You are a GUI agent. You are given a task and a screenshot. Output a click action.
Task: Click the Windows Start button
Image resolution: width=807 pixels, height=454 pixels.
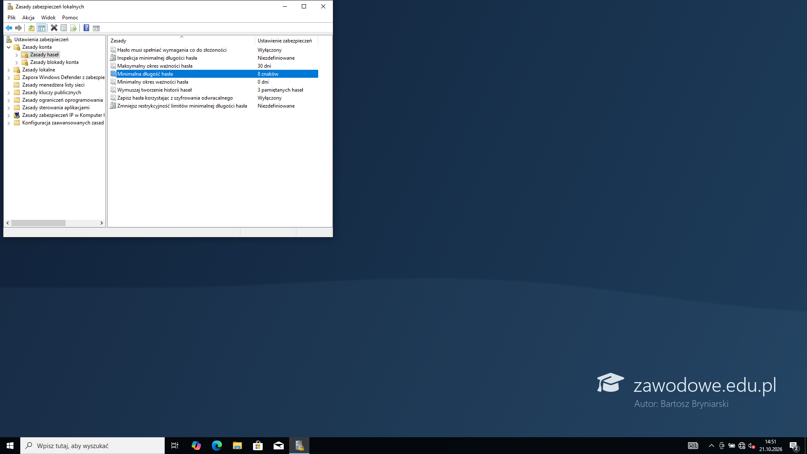coord(10,446)
